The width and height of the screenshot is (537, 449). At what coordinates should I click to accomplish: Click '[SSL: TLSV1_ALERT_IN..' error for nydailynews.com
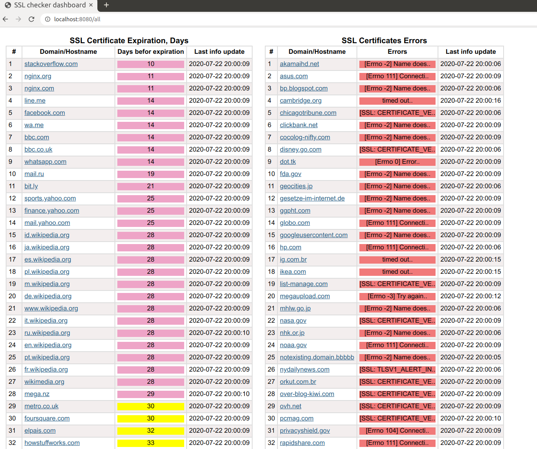(x=397, y=370)
